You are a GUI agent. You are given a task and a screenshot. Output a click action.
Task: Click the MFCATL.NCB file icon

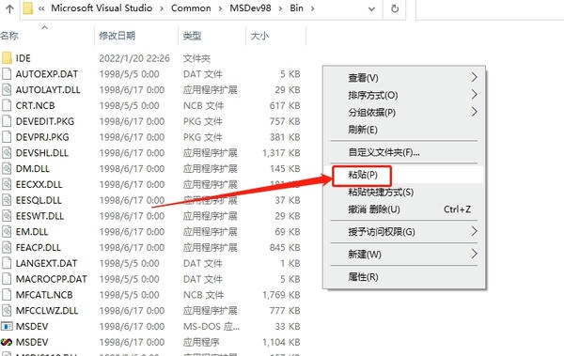(x=7, y=295)
